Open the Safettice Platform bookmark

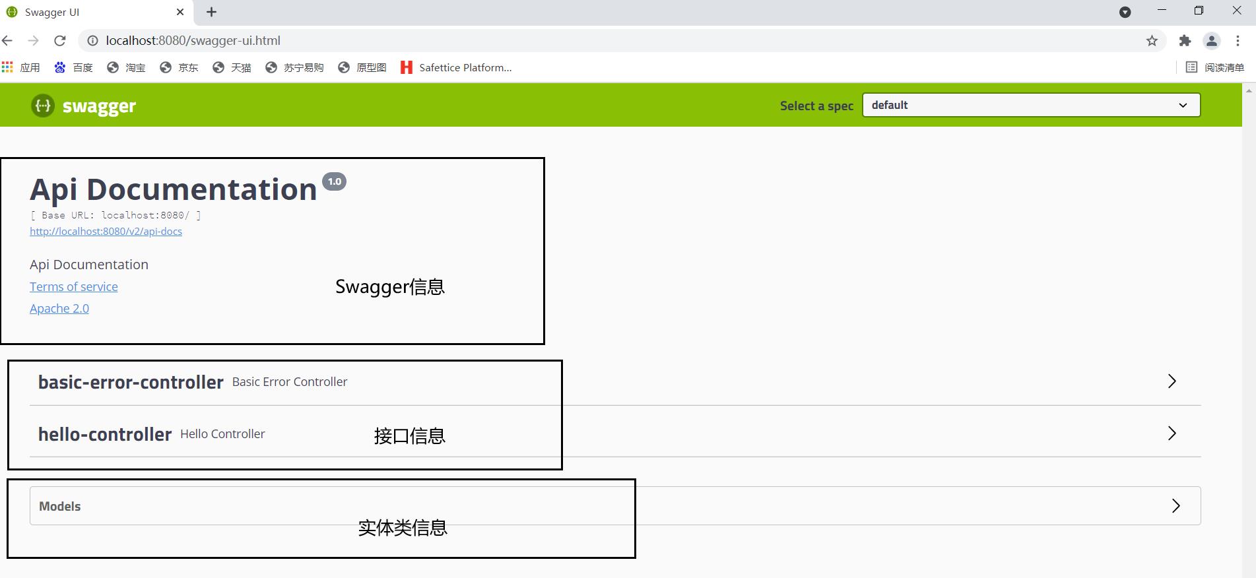coord(456,67)
